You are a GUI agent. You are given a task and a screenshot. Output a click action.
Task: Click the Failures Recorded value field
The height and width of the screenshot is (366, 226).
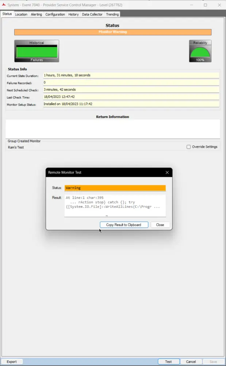coord(131,83)
